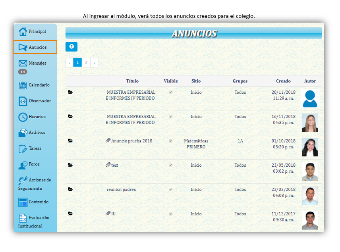Open folder icon for test announcement
The image size is (340, 252).
(x=70, y=165)
